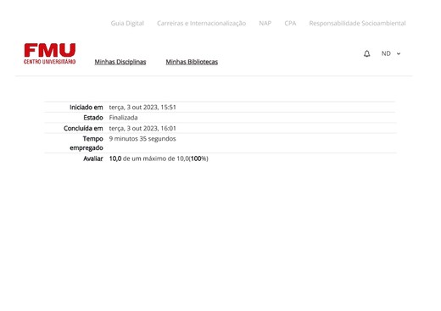Select the 9 minutos 35 segundos text

[x=142, y=139]
